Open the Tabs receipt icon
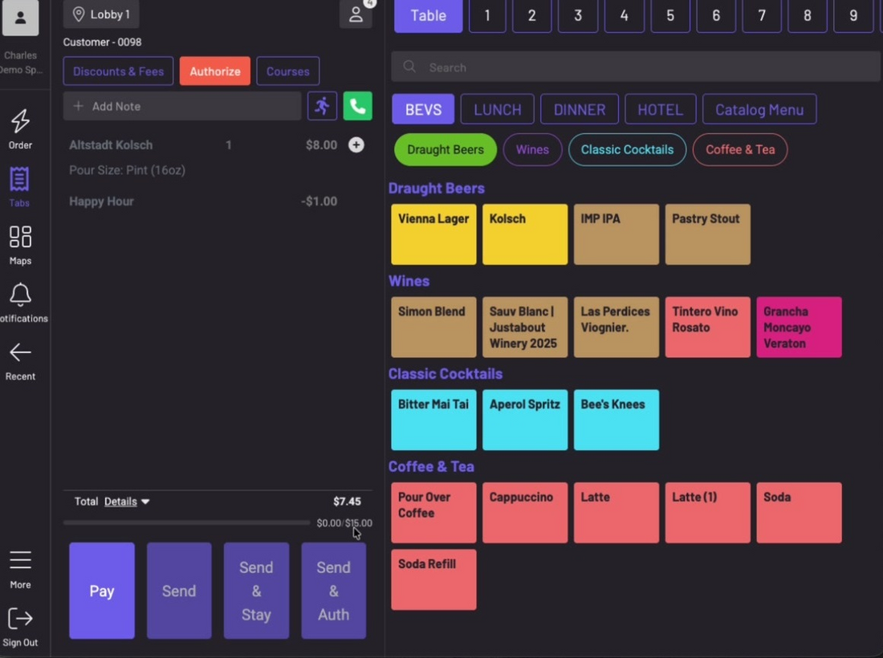This screenshot has width=883, height=658. [19, 180]
